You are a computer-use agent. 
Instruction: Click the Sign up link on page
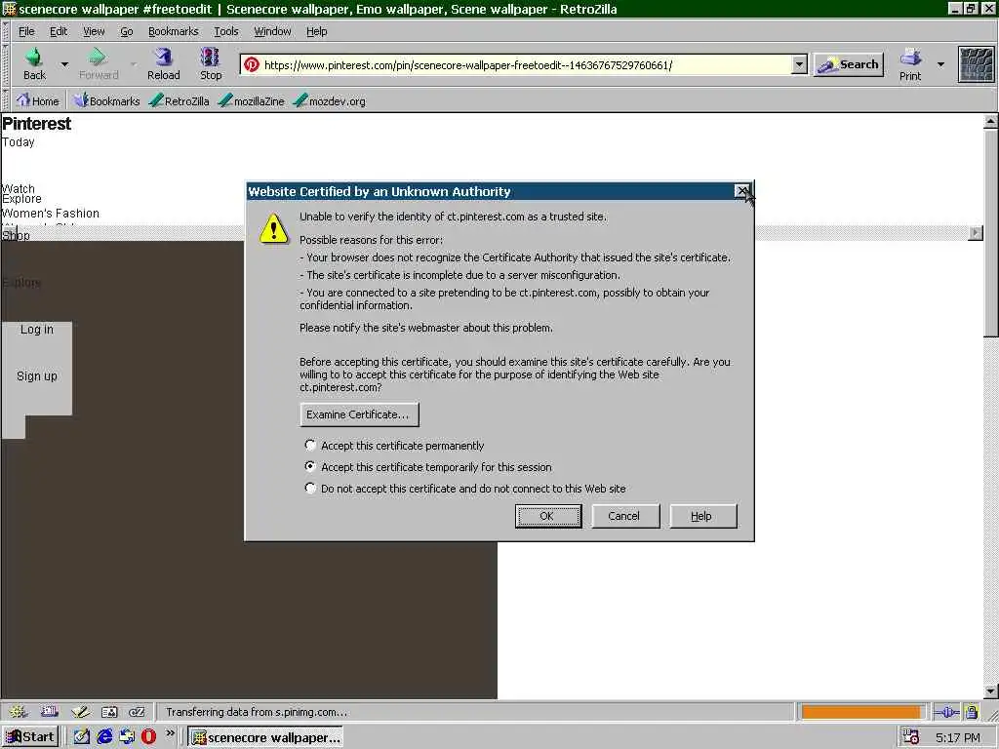coord(36,375)
